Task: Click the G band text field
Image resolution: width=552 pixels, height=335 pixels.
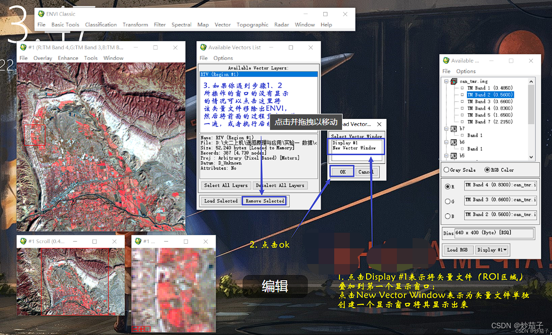Action: pyautogui.click(x=500, y=200)
